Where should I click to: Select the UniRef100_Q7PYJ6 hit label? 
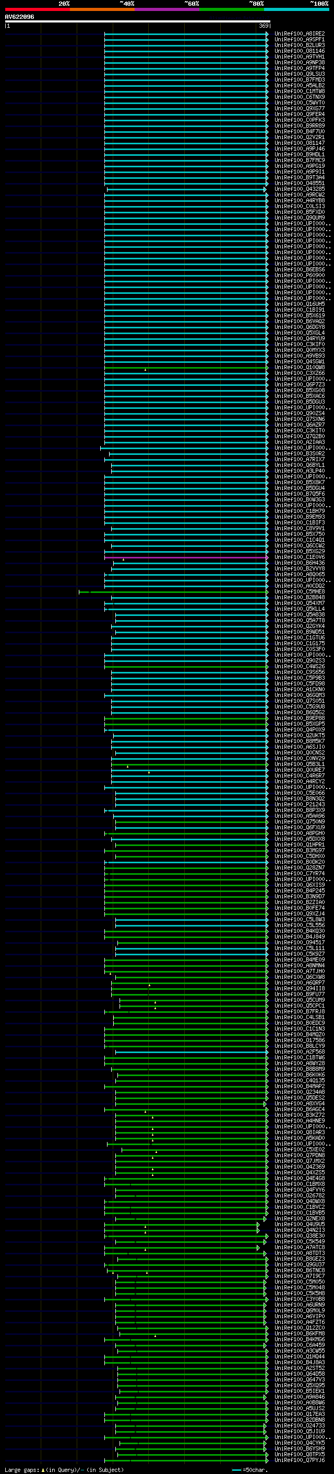point(300,1460)
